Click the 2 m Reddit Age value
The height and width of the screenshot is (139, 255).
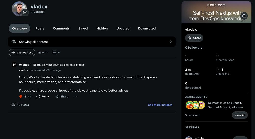pos(188,70)
